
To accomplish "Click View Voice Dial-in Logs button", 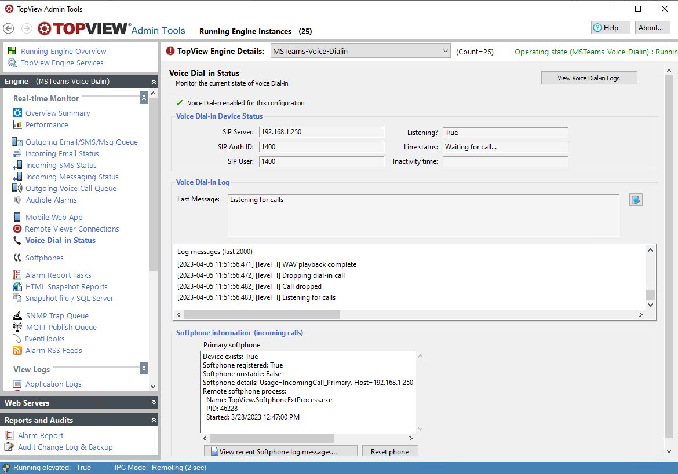I will 589,78.
